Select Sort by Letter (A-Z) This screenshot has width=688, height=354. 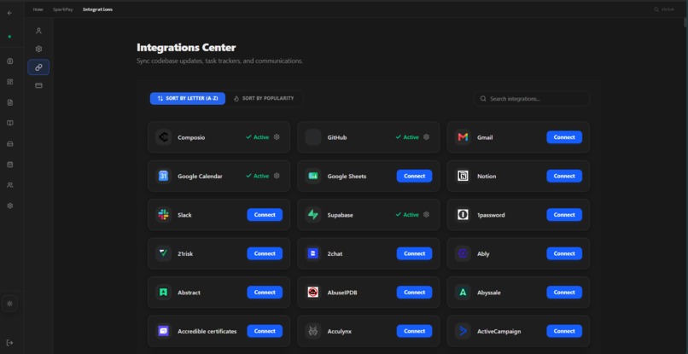188,98
